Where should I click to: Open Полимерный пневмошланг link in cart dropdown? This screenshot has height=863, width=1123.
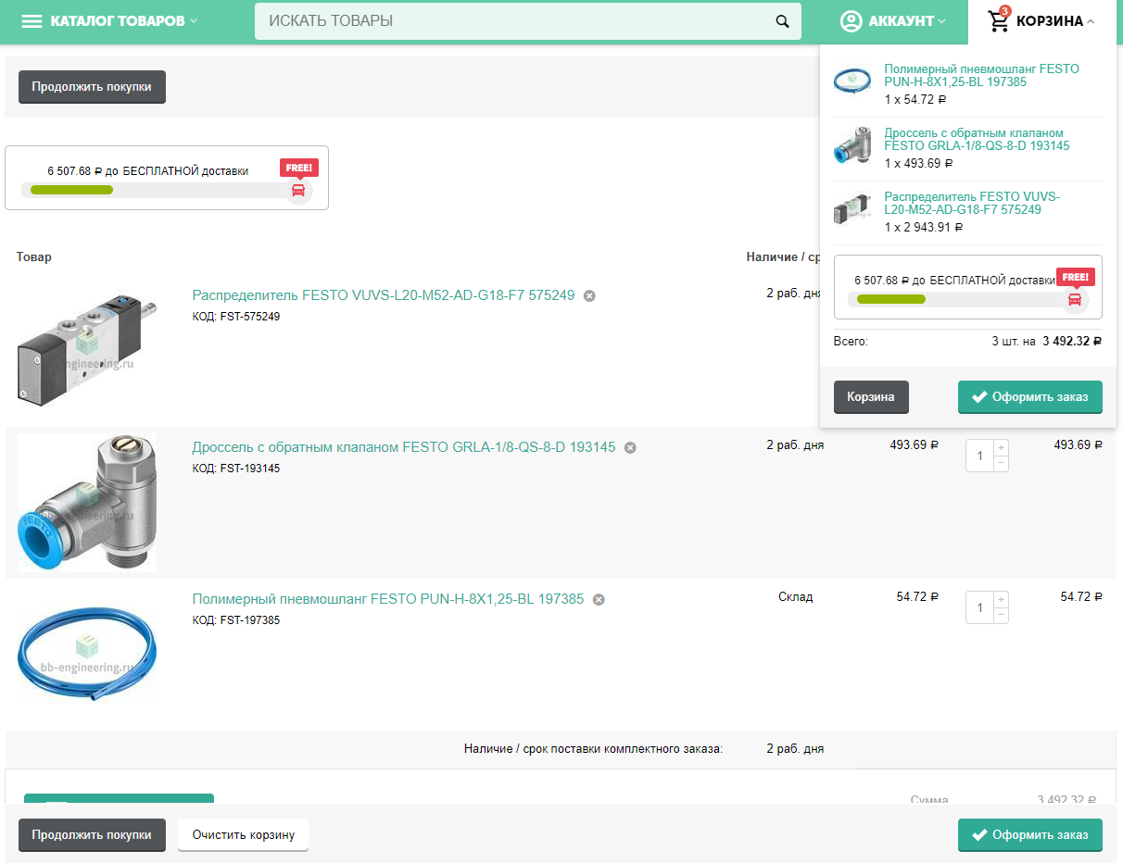(981, 75)
